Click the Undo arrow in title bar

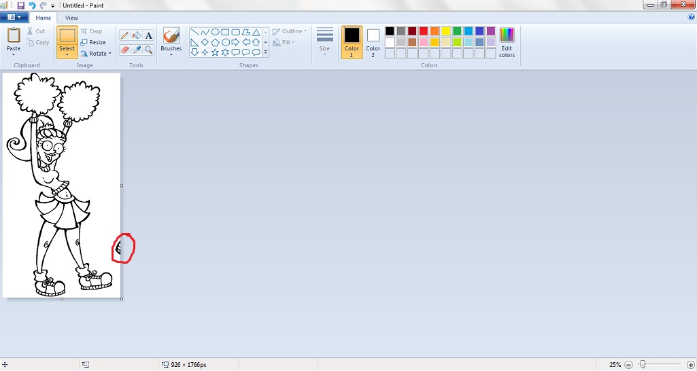[32, 6]
